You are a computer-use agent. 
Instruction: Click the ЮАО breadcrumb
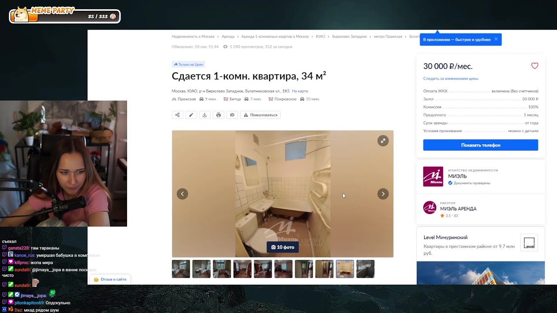click(x=320, y=37)
